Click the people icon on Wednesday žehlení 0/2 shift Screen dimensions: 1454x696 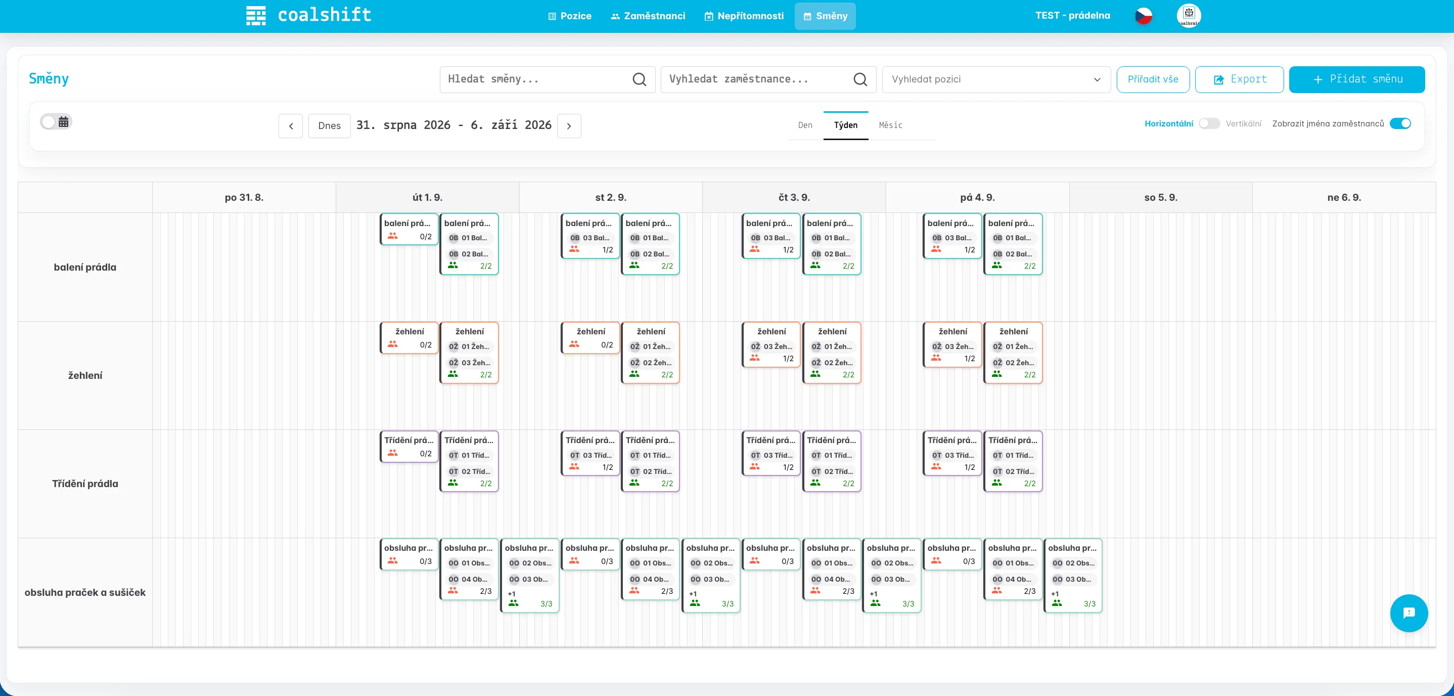pyautogui.click(x=574, y=344)
